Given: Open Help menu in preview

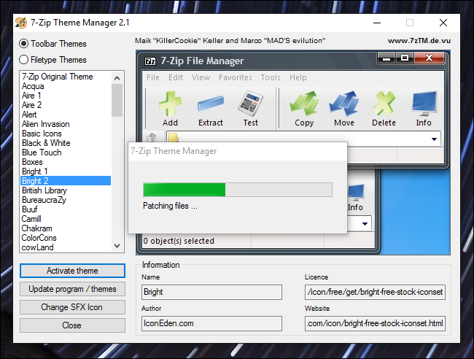Looking at the screenshot, I should pyautogui.click(x=298, y=78).
